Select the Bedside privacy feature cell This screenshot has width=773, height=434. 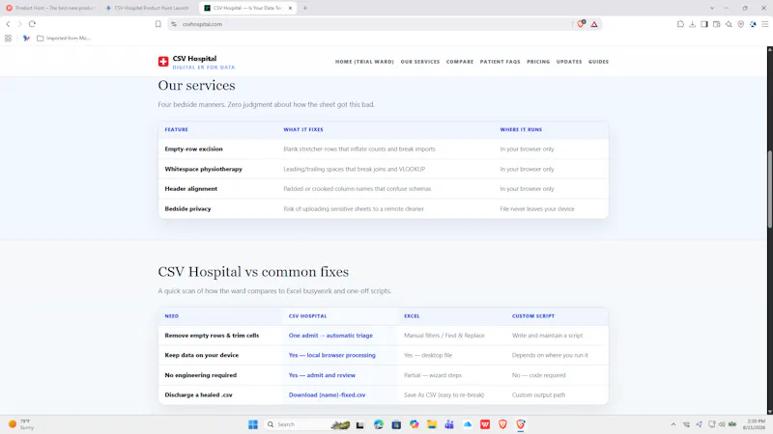pos(187,208)
